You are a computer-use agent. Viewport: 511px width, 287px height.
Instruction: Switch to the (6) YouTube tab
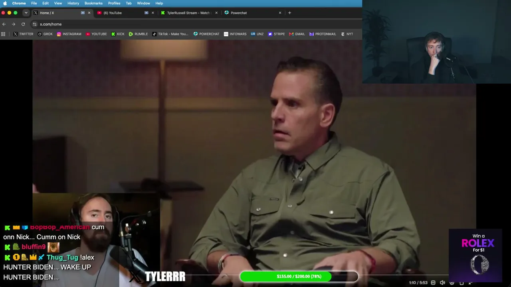pos(125,13)
